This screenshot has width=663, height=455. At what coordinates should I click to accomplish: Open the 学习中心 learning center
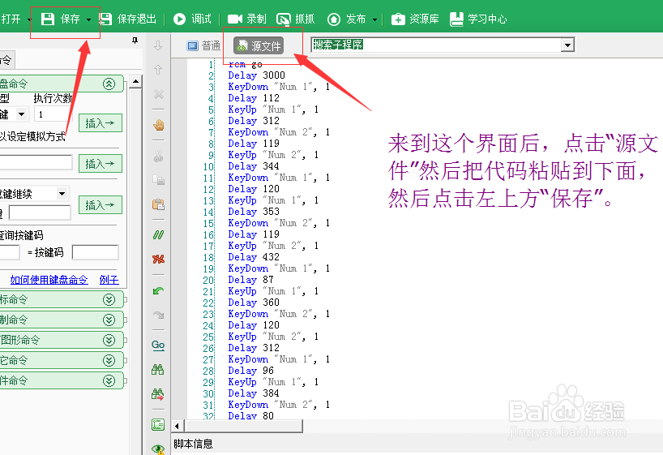point(478,19)
